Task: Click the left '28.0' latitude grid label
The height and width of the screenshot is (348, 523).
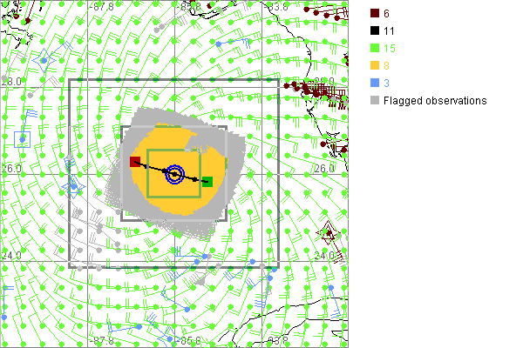Action: click(x=11, y=81)
